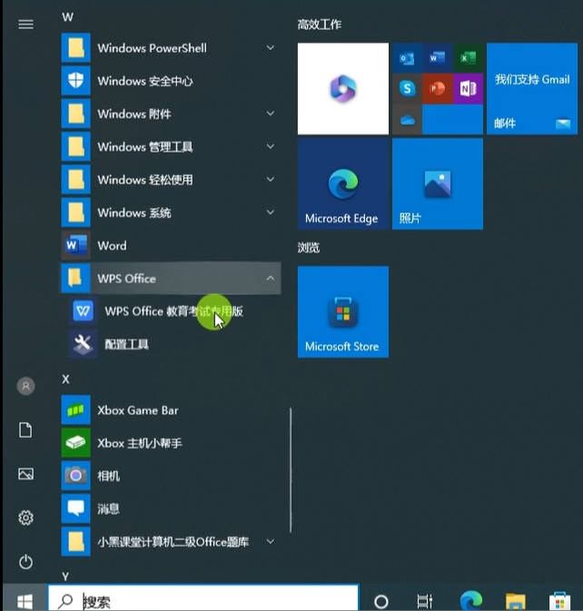Launch WPS Office 教育考试专用版 icon
583x611 pixels.
click(83, 311)
